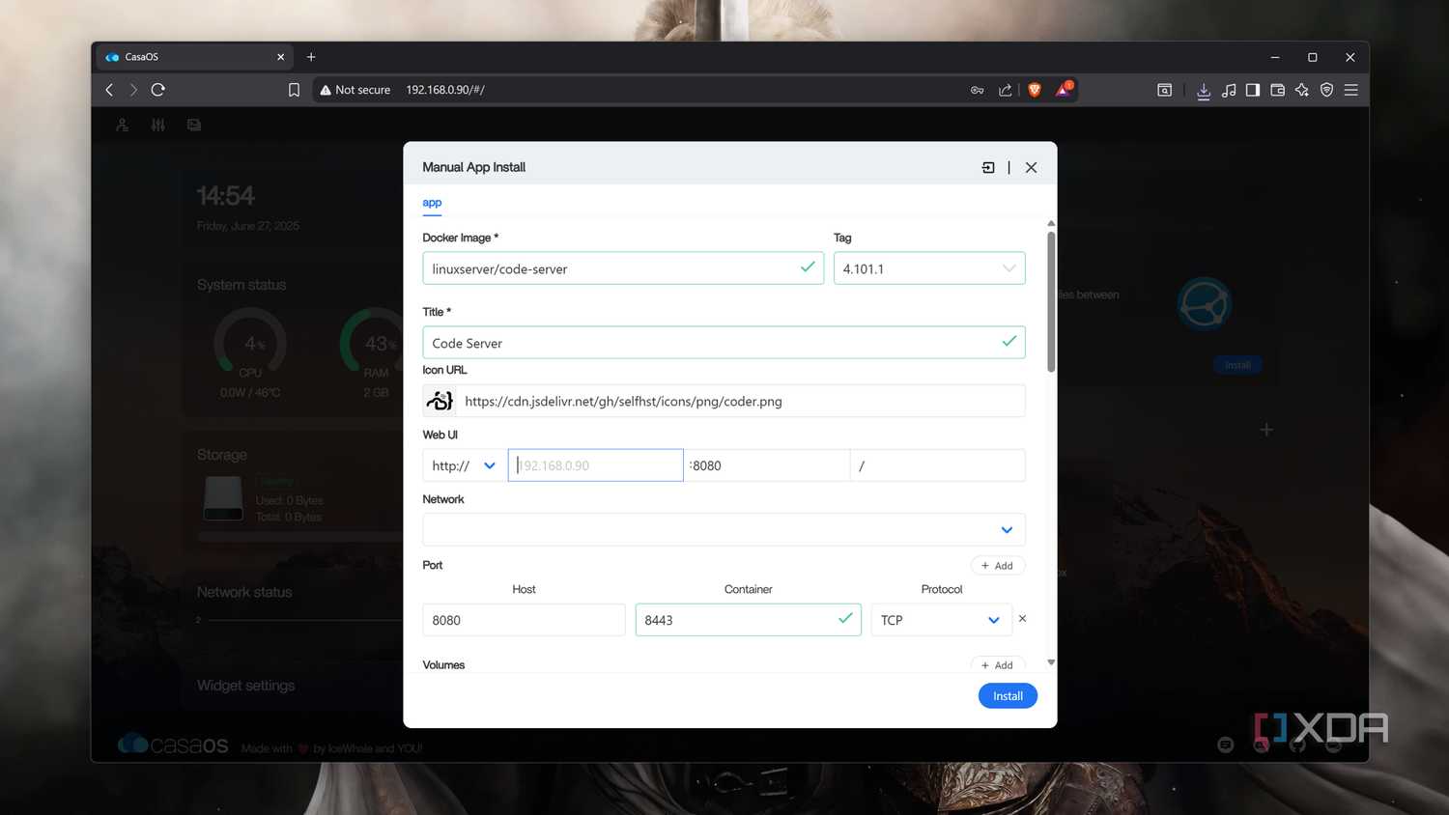Click the coder icon preview beside Icon URL
Screen dimensions: 1449x815
(440, 401)
